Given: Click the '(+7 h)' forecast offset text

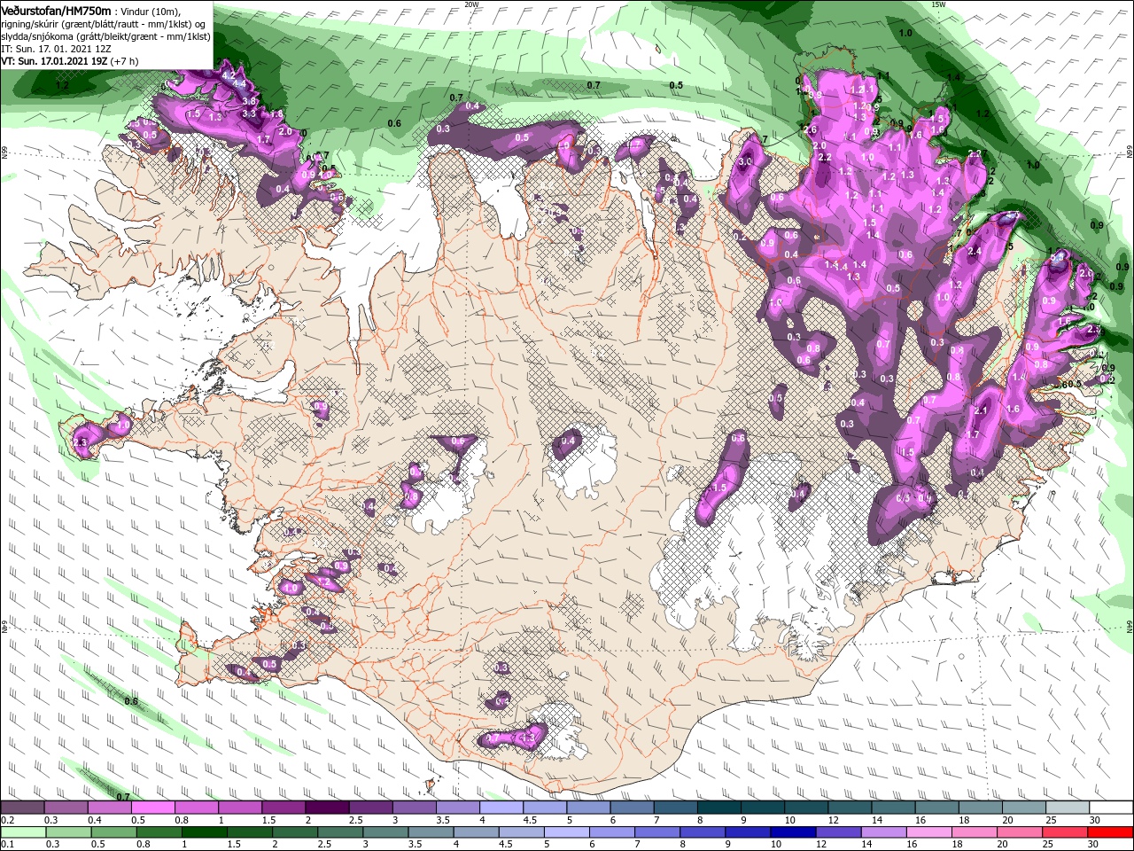Looking at the screenshot, I should 124,61.
